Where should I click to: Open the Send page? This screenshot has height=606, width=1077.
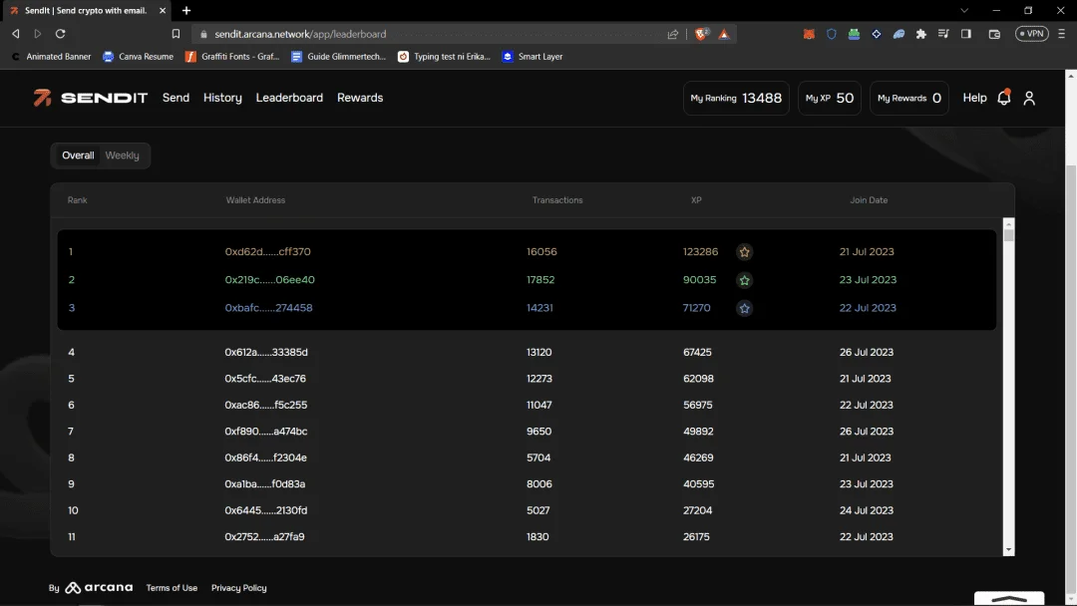click(x=176, y=98)
